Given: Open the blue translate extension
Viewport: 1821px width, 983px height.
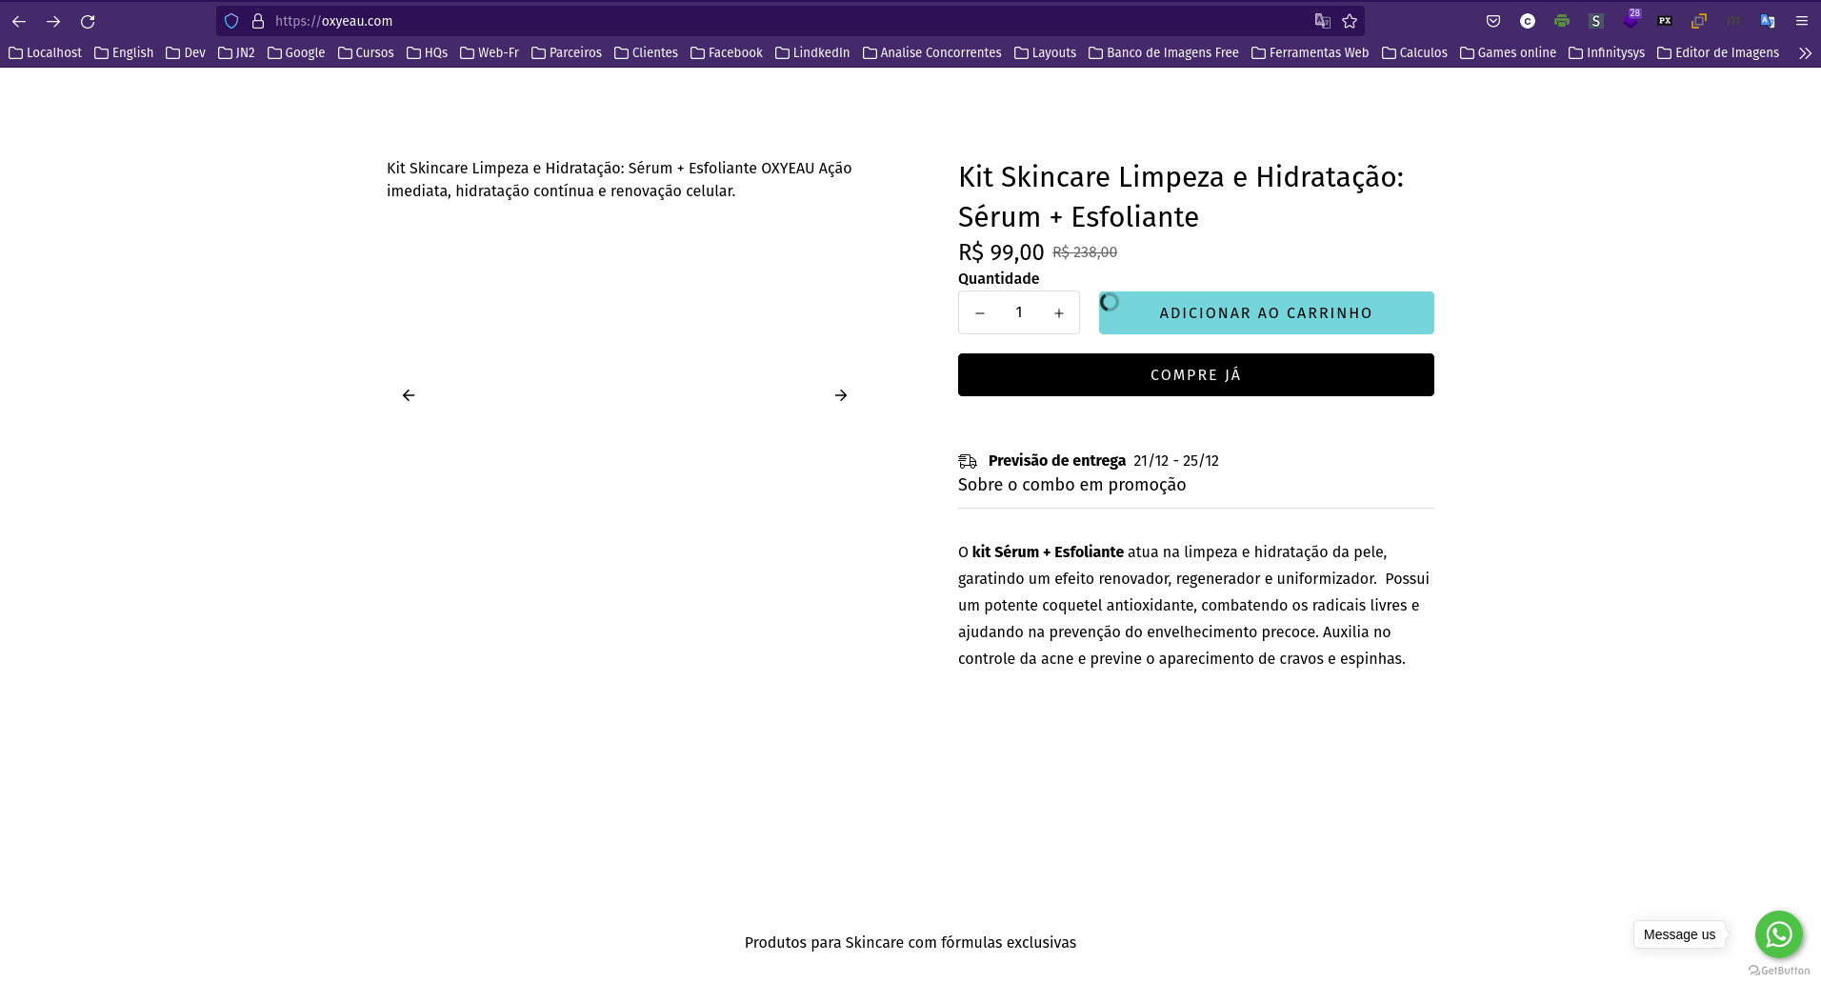Looking at the screenshot, I should [1768, 21].
